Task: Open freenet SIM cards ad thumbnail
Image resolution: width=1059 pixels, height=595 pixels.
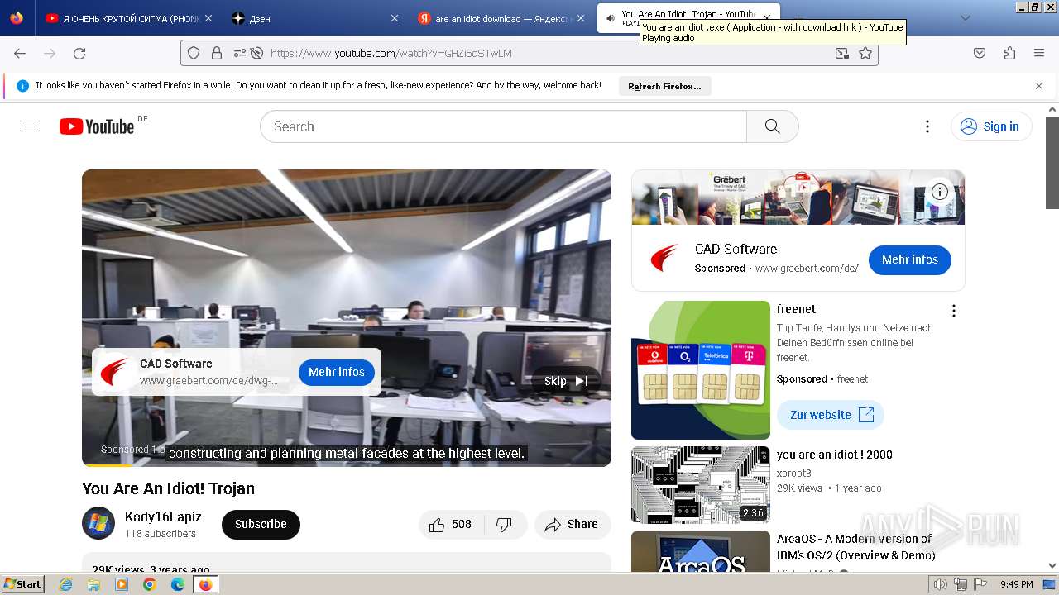Action: tap(701, 370)
